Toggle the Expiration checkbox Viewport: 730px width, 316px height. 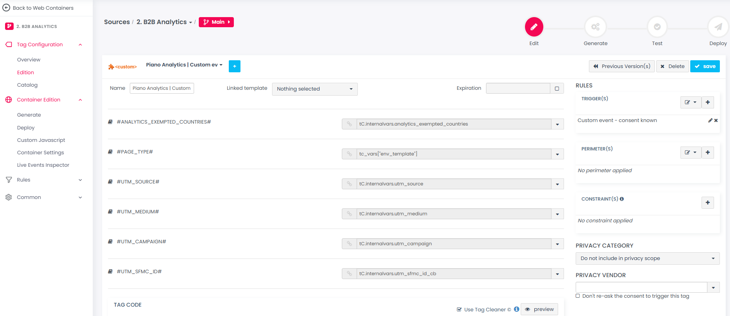(557, 89)
